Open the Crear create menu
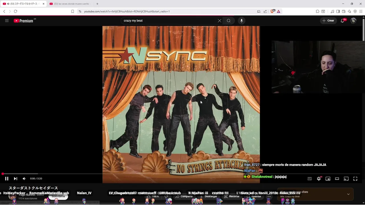Image resolution: width=365 pixels, height=205 pixels. point(328,20)
